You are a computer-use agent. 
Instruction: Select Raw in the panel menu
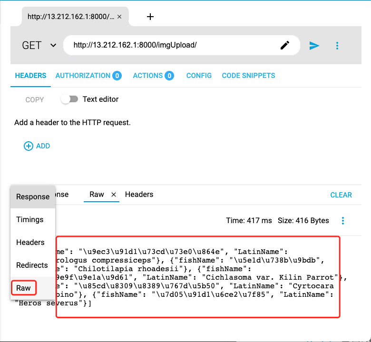coord(33,288)
